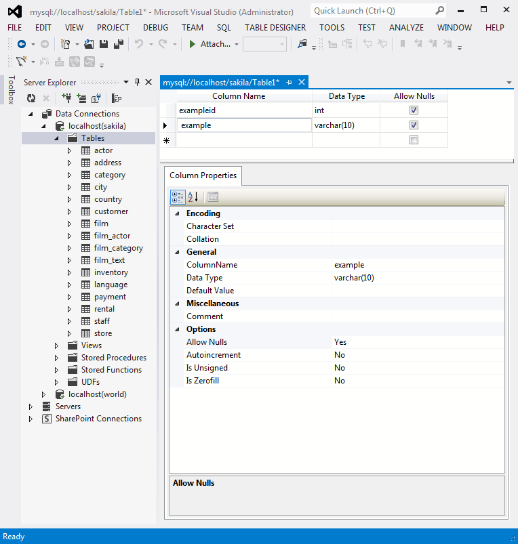Select the payment table in the tree
This screenshot has width=518, height=544.
[110, 297]
